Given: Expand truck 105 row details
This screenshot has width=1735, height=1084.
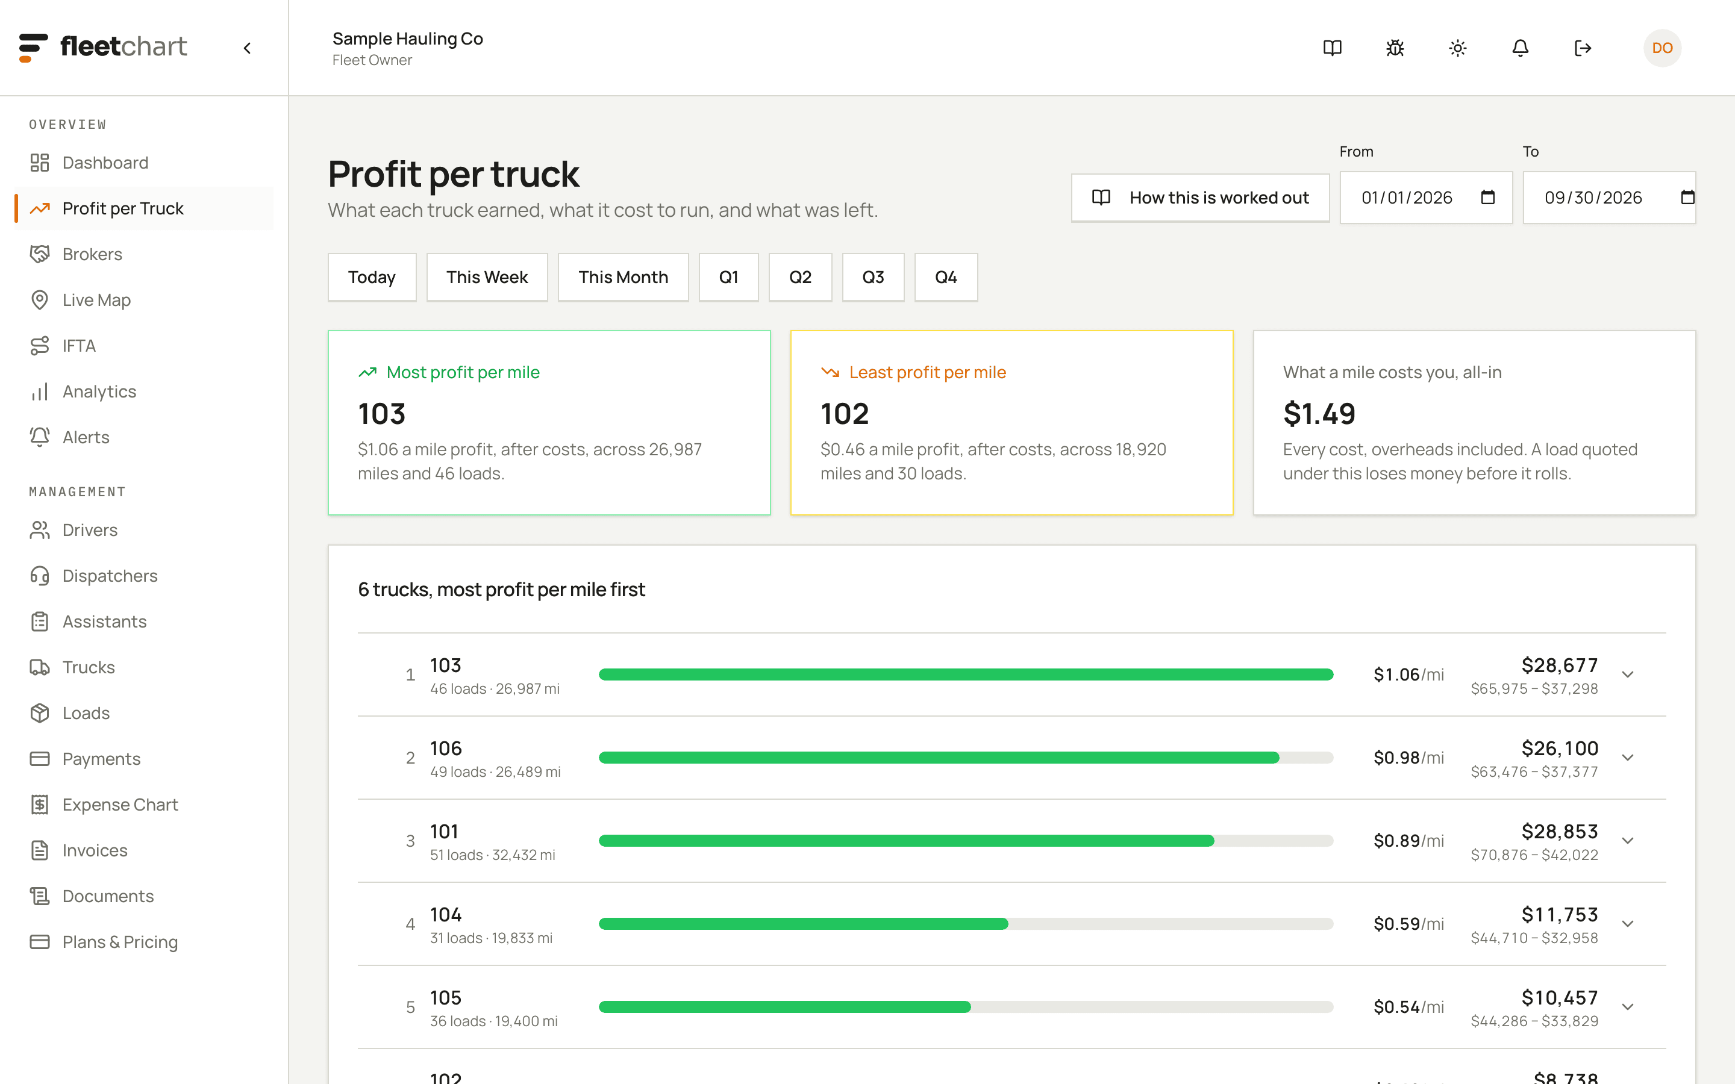Looking at the screenshot, I should pyautogui.click(x=1627, y=1008).
